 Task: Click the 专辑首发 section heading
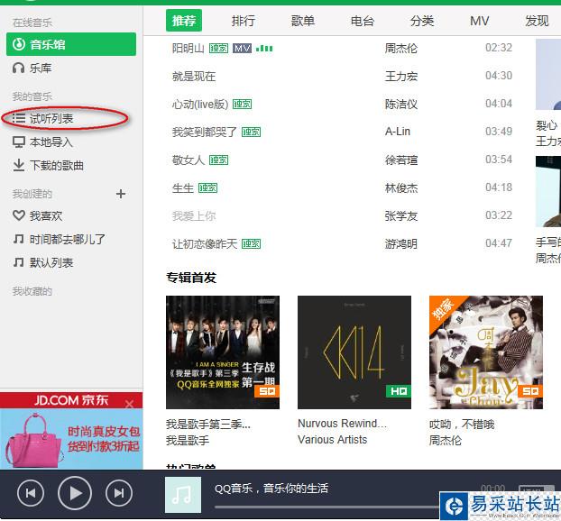pos(191,278)
